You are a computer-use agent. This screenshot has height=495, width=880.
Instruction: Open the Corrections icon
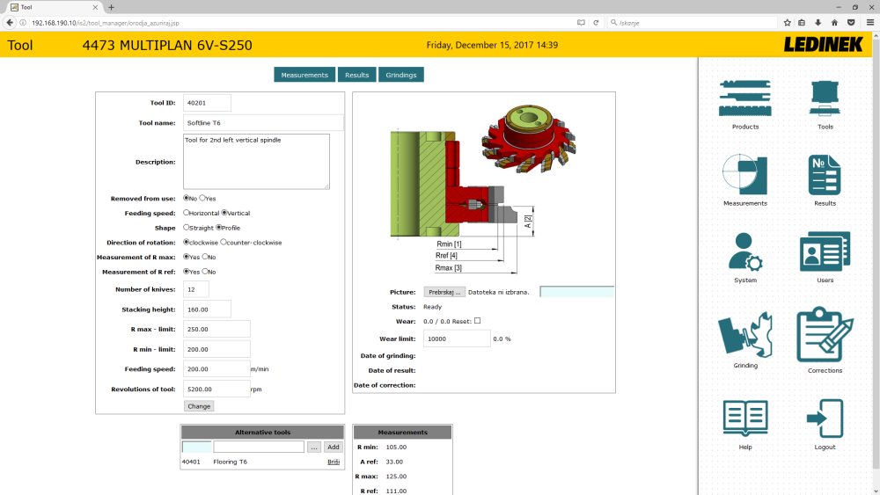coord(825,335)
